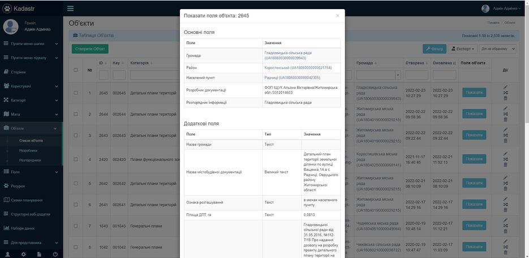The width and height of the screenshot is (529, 258).
Task: Open the user profile icon in sidebar footer
Action: click(7, 254)
